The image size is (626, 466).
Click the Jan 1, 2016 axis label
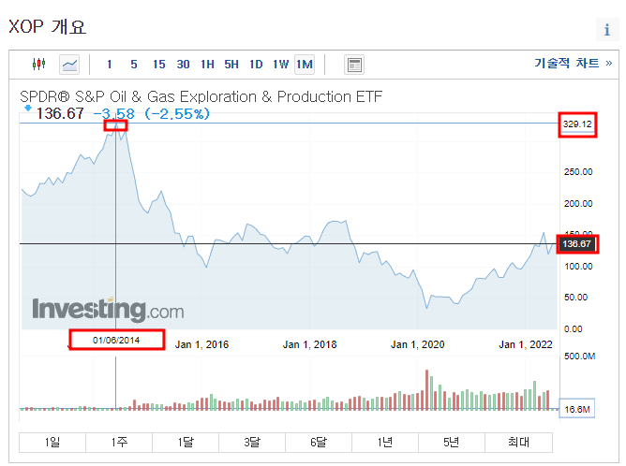point(201,344)
